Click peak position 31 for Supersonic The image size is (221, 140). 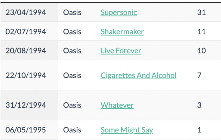coord(201,12)
